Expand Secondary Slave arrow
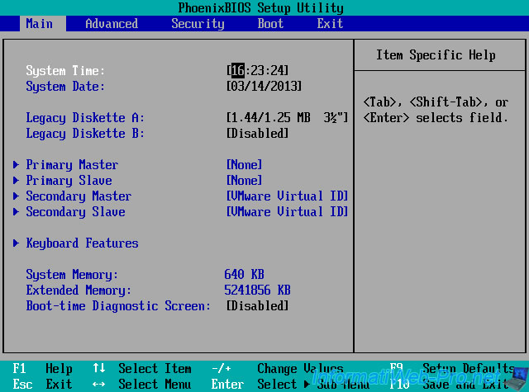Image resolution: width=529 pixels, height=392 pixels. tap(16, 211)
